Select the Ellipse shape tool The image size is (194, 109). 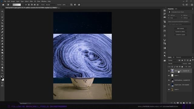point(2,64)
